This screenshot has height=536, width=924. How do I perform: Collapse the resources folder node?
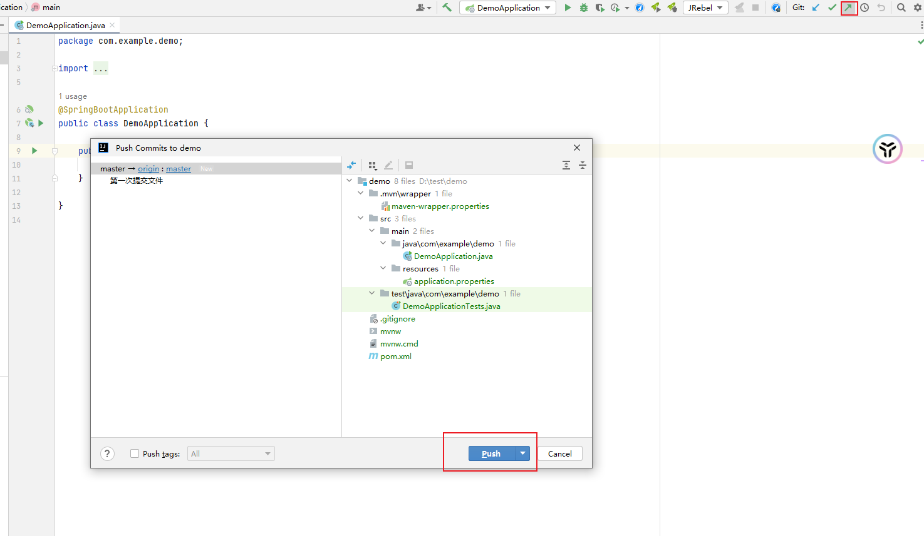click(x=383, y=268)
